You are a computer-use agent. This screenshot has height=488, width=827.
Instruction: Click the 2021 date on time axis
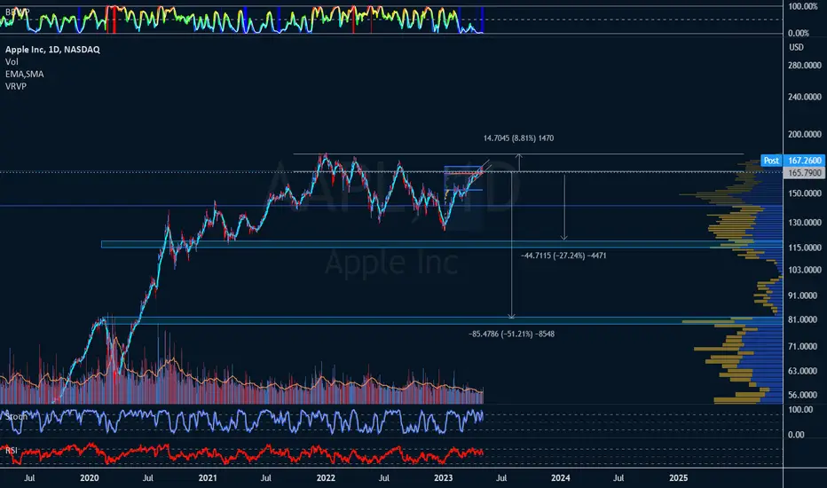[x=208, y=478]
